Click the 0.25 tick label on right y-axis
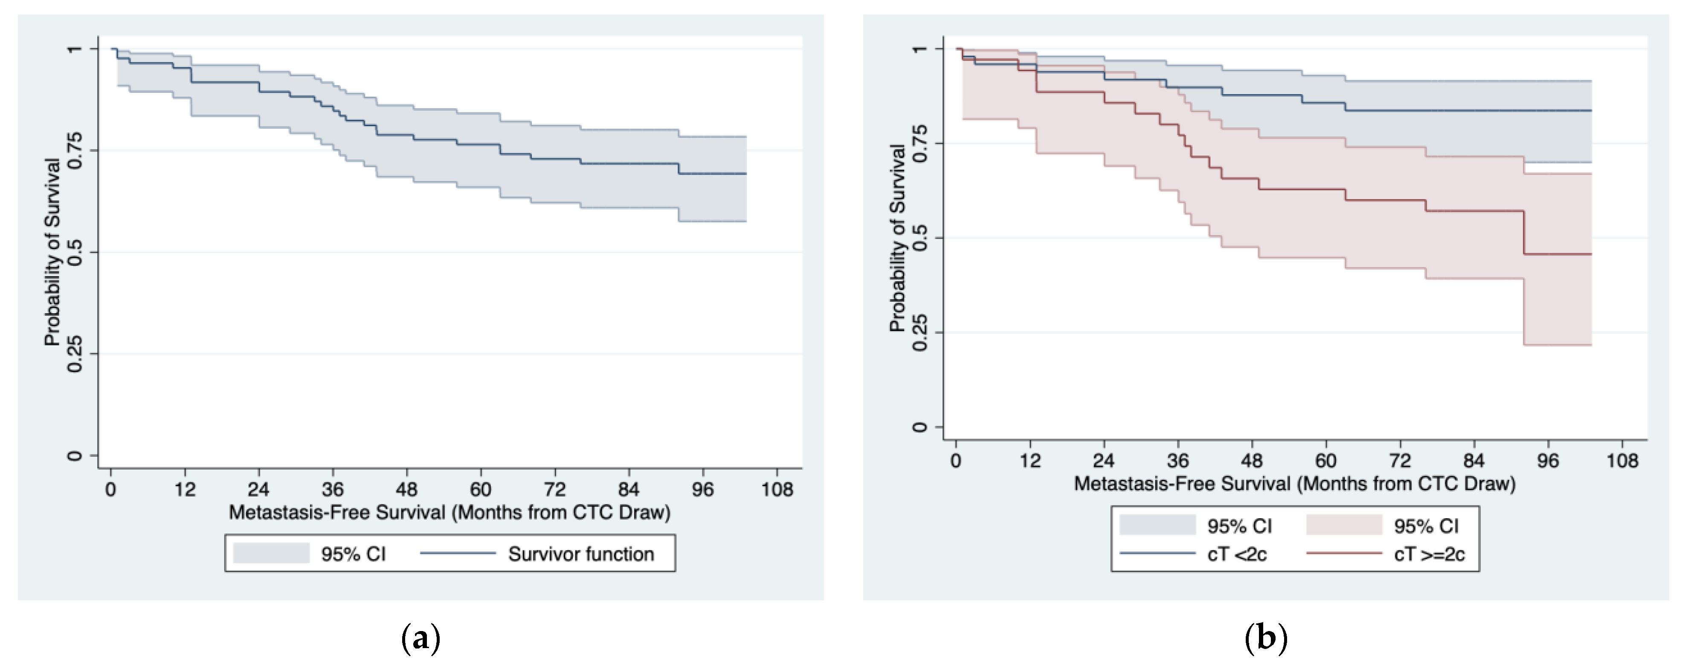 919,333
